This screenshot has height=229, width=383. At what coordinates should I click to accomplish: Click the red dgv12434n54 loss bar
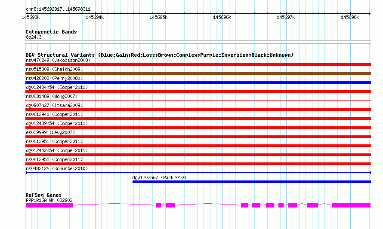tap(198, 92)
